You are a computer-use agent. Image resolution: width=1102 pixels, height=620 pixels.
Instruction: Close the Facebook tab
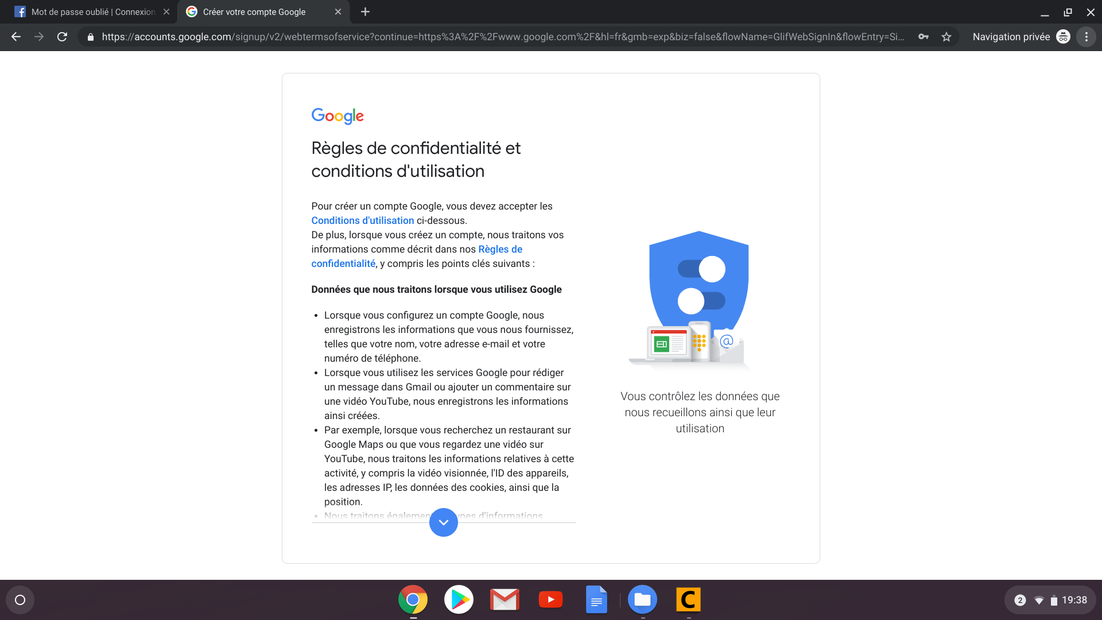pos(166,11)
